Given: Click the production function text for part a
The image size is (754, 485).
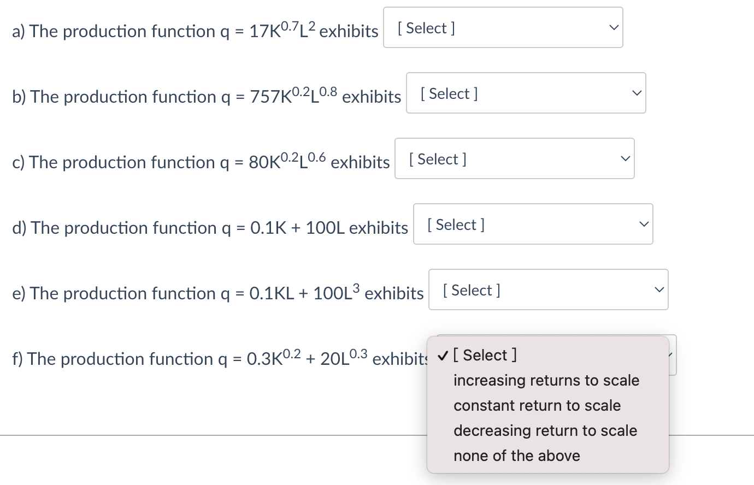Looking at the screenshot, I should (194, 31).
